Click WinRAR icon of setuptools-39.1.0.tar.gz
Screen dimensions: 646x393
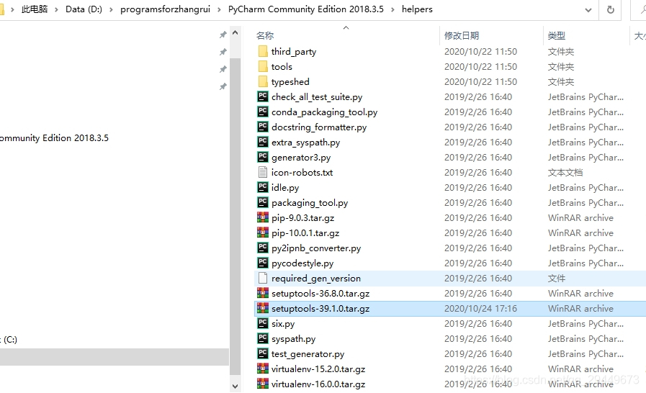pyautogui.click(x=263, y=308)
